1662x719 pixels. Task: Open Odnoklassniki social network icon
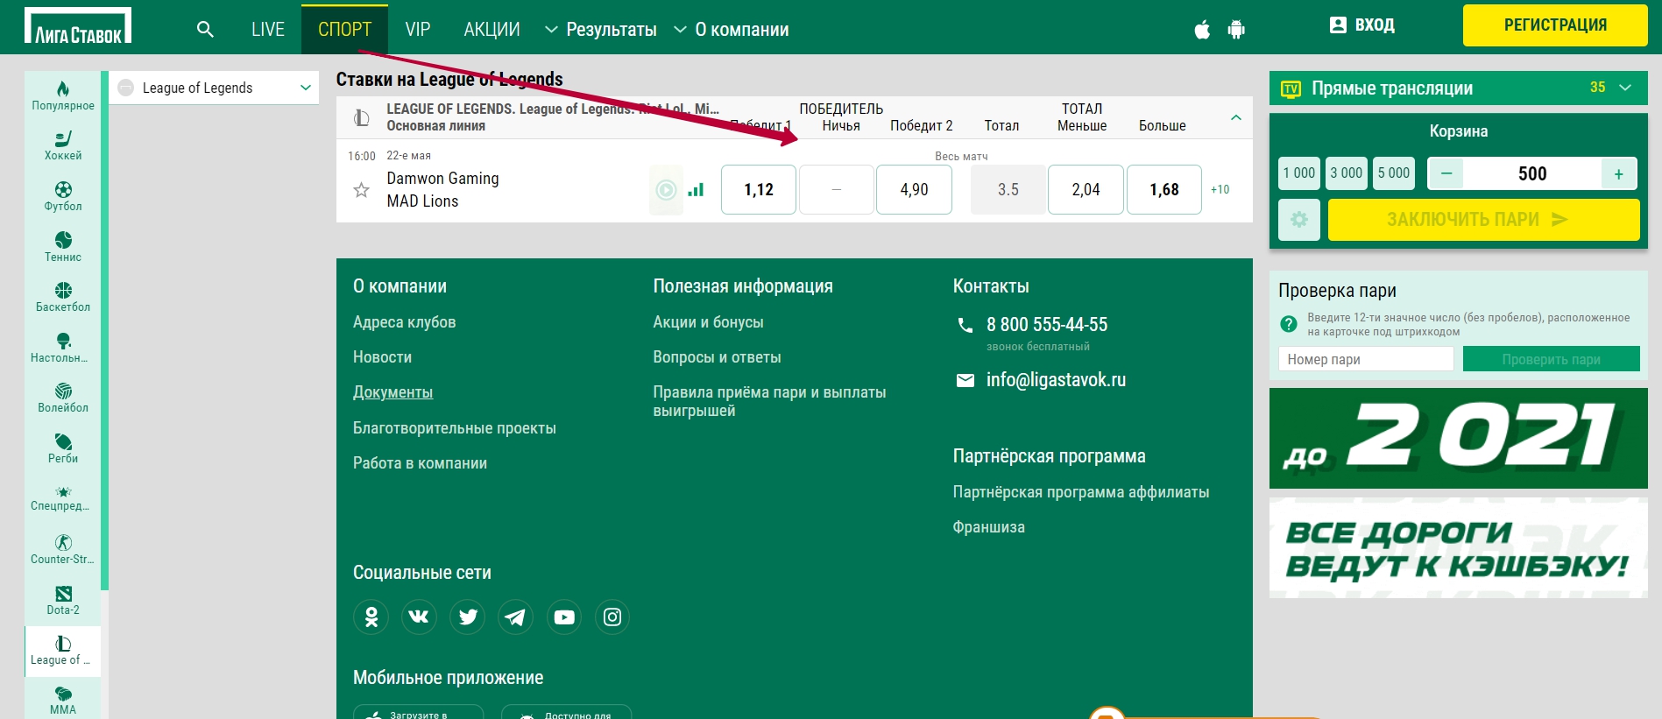pyautogui.click(x=371, y=617)
